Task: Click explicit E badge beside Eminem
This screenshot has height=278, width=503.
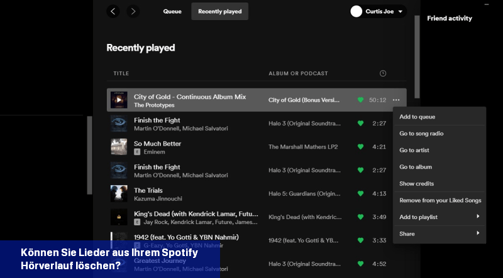Action: pos(137,152)
